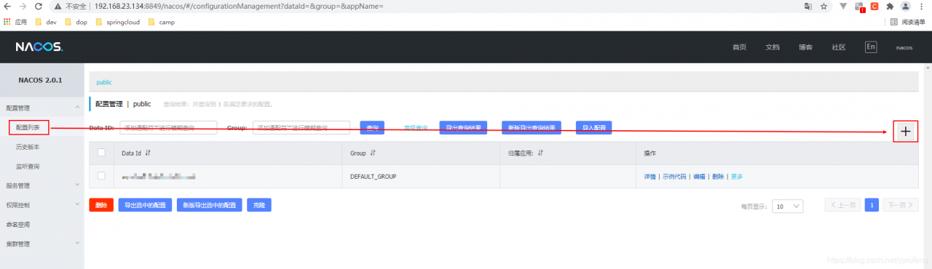Sort by Data Id sort icon
This screenshot has width=932, height=269.
148,153
